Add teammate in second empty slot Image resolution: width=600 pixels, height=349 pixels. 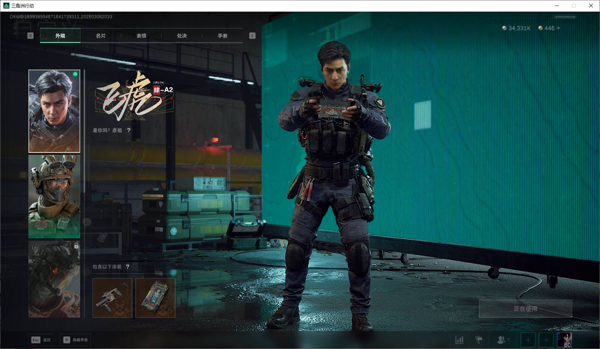[546, 340]
